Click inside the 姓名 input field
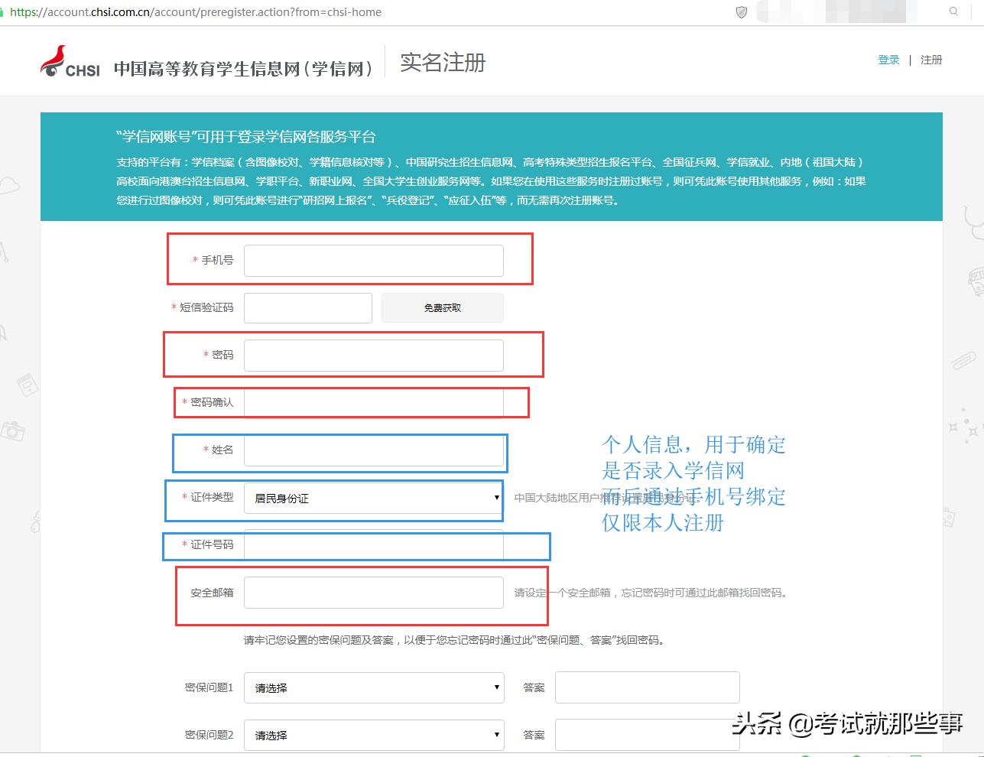 click(372, 450)
